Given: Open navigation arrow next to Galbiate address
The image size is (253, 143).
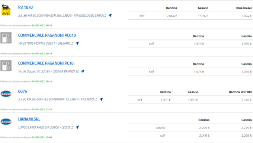Looking at the screenshot, I should point(77,43).
